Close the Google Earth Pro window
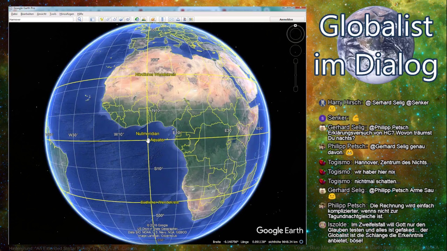Screen dimensions: 447x251 (300, 7)
